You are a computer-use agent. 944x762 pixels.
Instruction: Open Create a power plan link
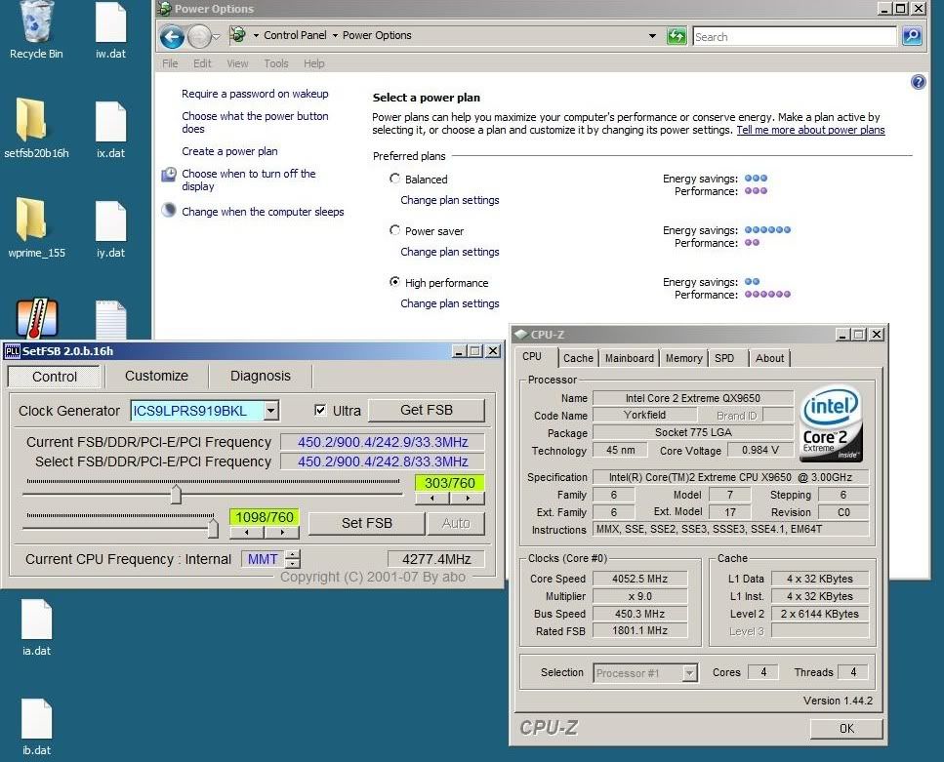[x=229, y=151]
